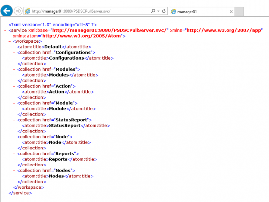269x202 pixels.
Task: Collapse the service root element
Action: 5,31
